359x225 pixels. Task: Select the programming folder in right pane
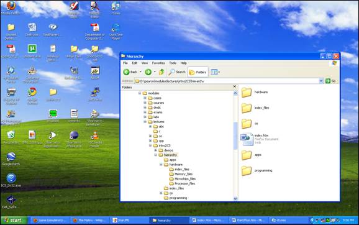257,171
